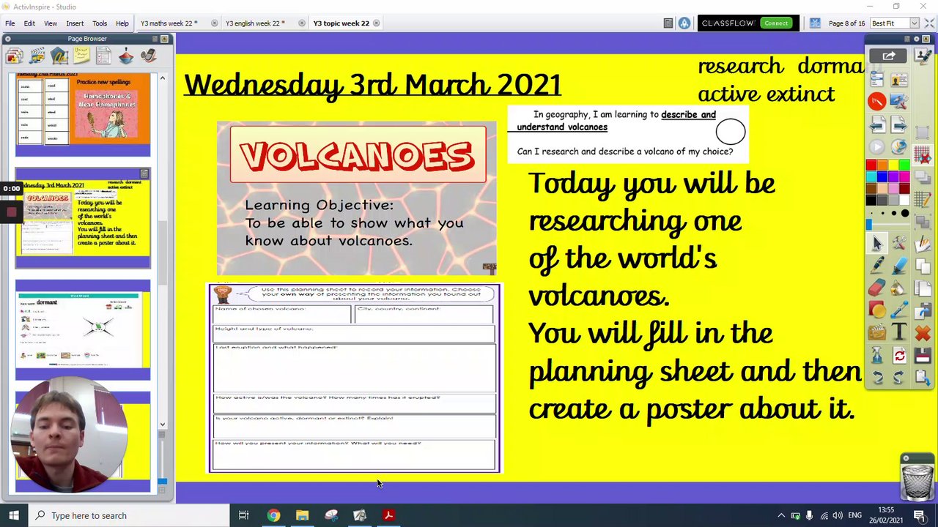
Task: Pick the Highlighter tool
Action: pyautogui.click(x=899, y=265)
